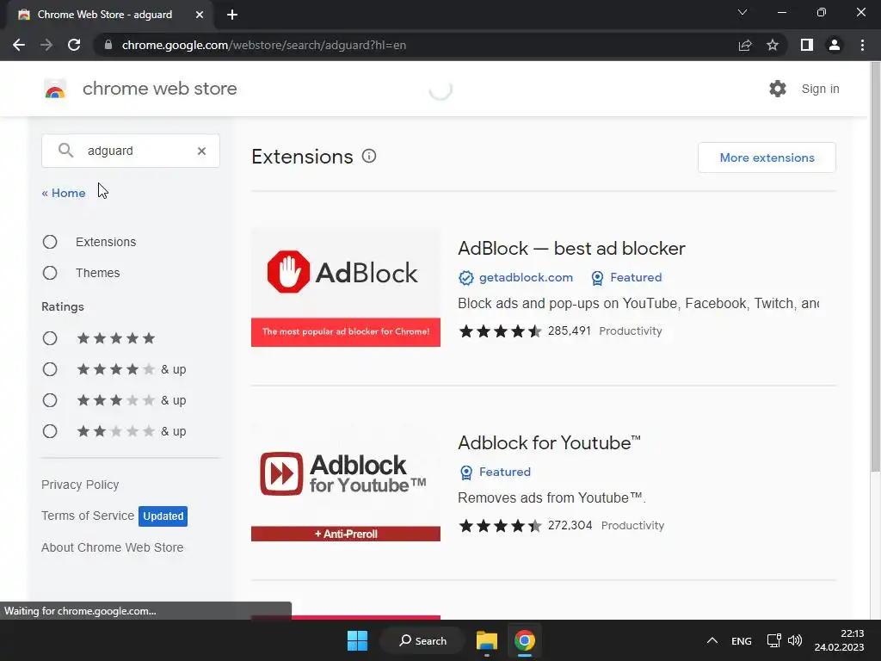The width and height of the screenshot is (881, 661).
Task: Open the taskbar Search box
Action: [422, 640]
